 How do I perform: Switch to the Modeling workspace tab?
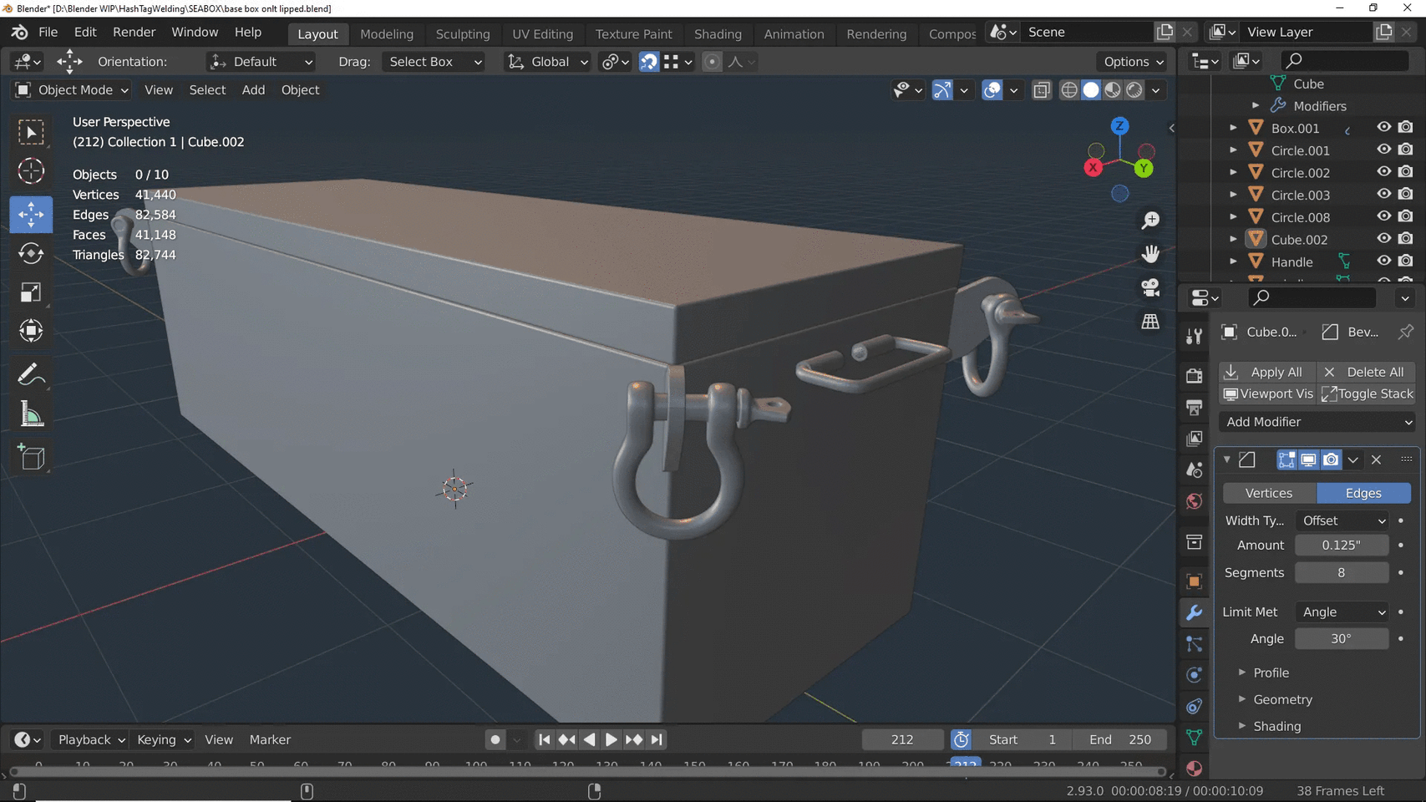[387, 34]
